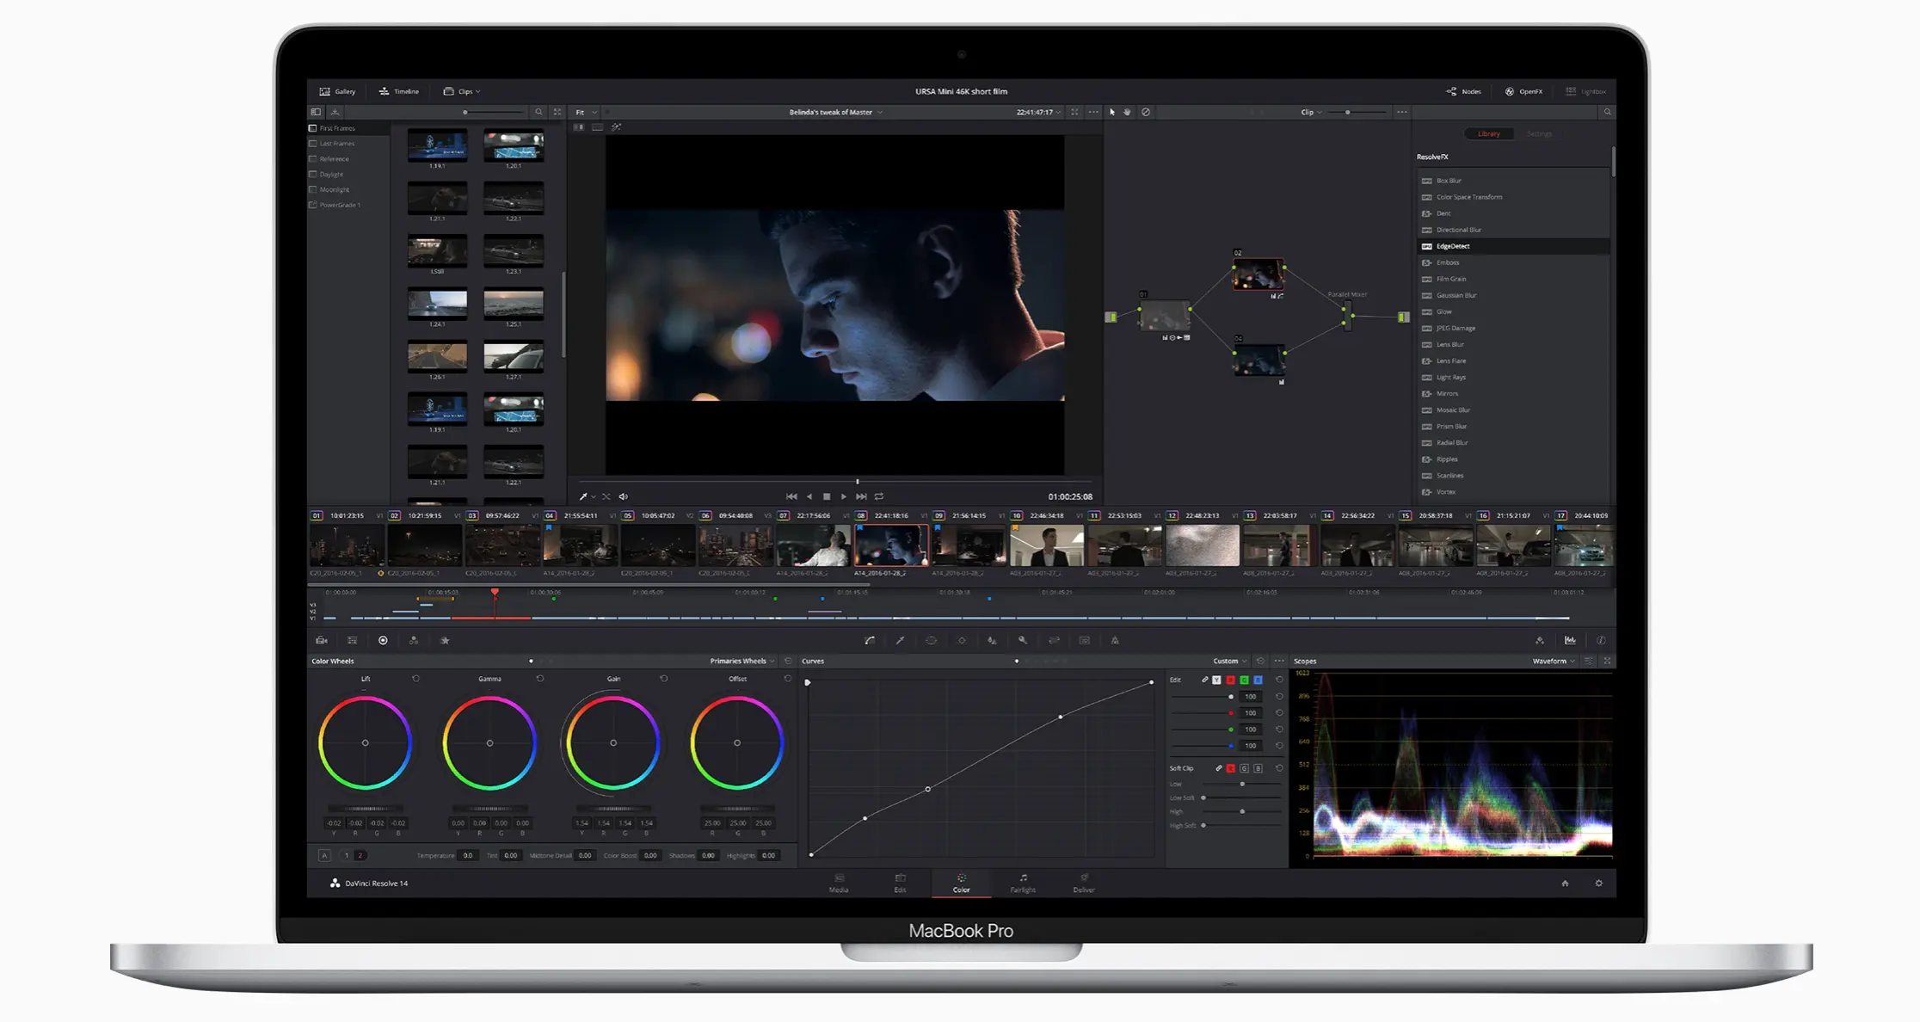
Task: Open the Power Window palette icon
Action: coord(931,640)
